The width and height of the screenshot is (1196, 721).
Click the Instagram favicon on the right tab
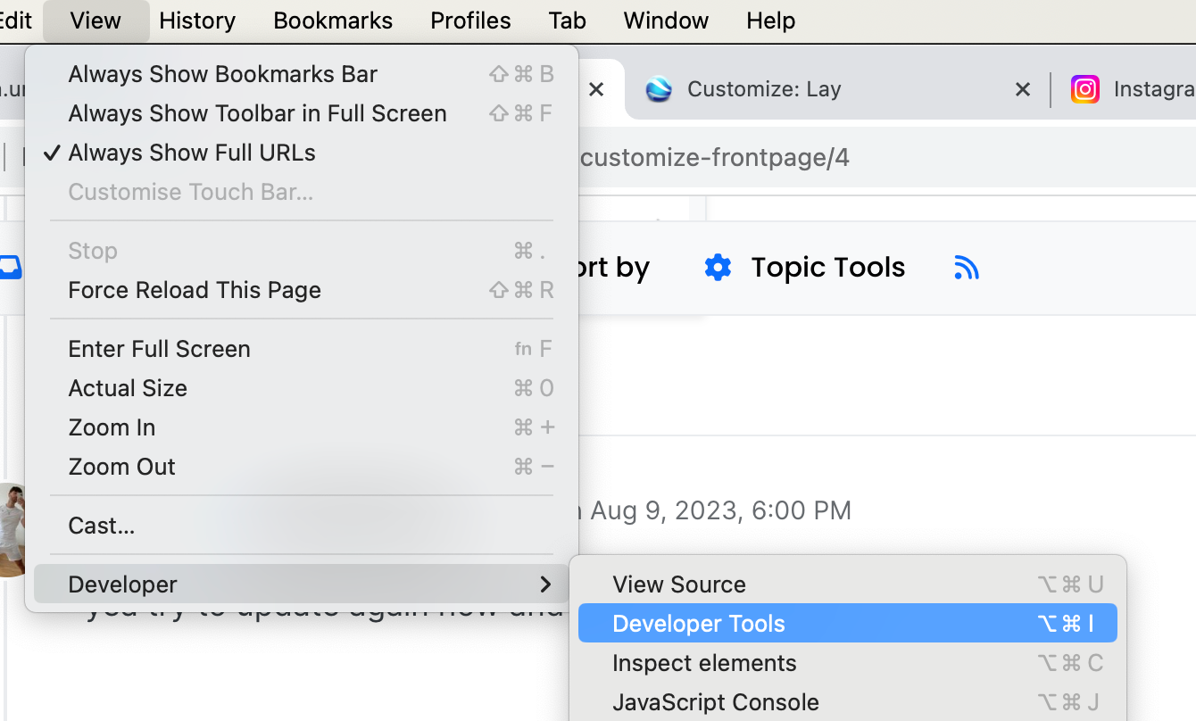pos(1084,88)
